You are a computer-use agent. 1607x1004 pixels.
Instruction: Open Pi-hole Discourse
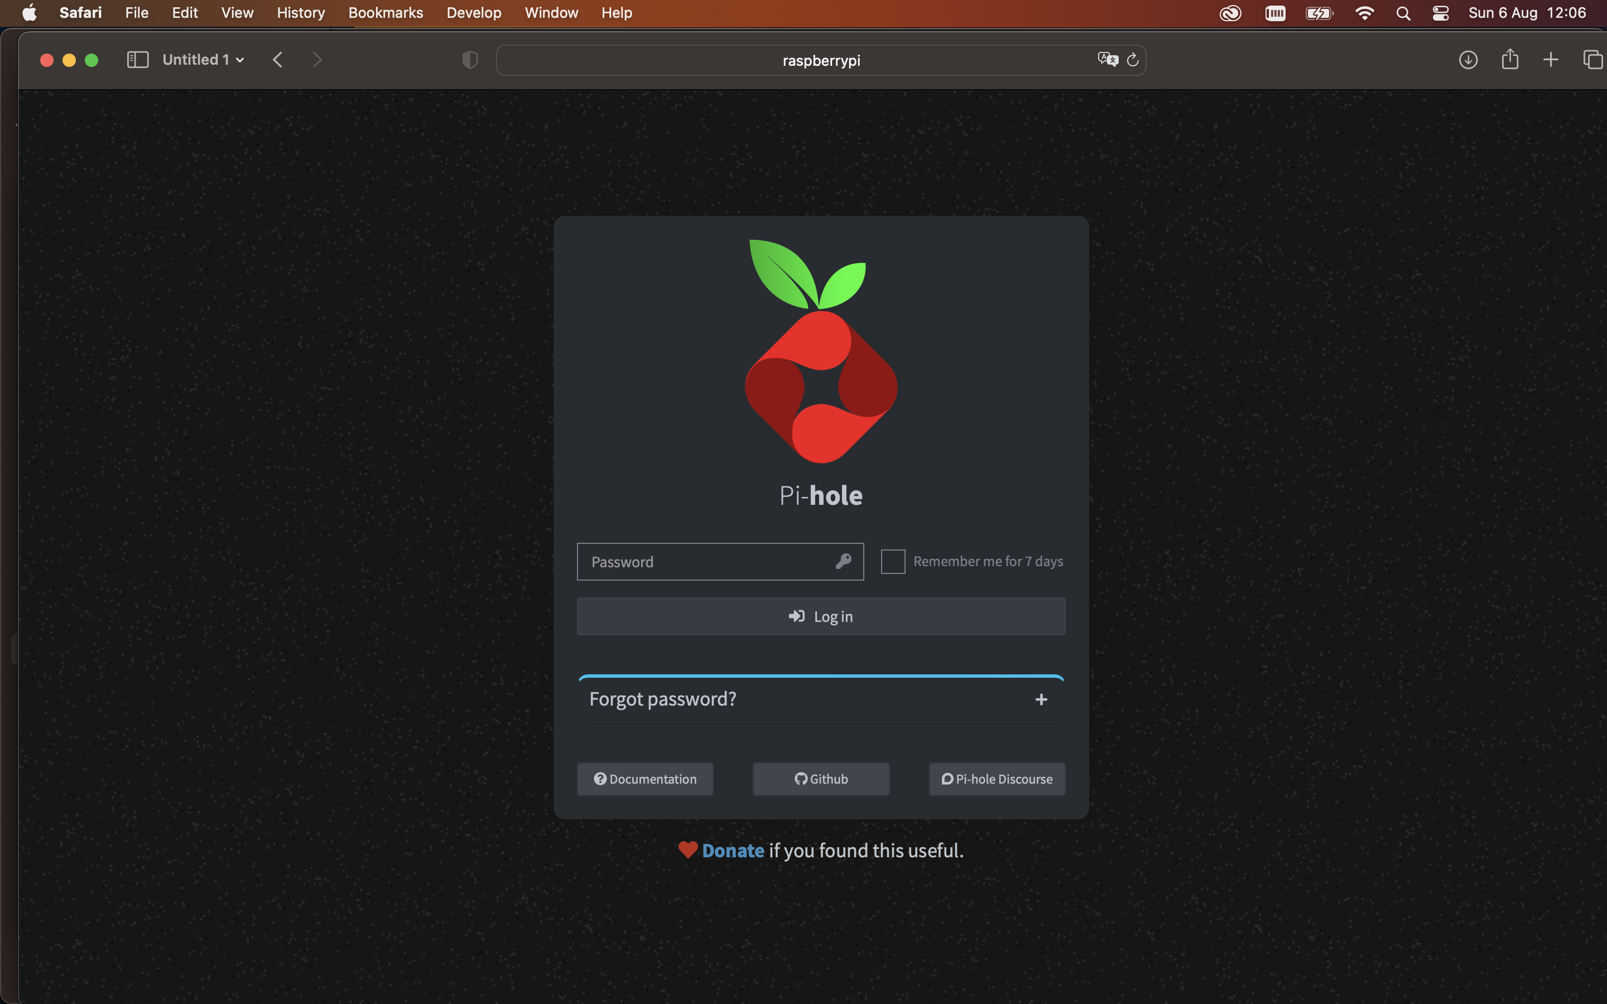coord(997,779)
